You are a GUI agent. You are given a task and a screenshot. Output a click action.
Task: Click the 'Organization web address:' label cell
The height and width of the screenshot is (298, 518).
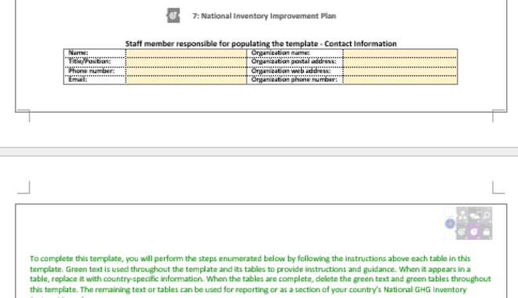tap(294, 71)
